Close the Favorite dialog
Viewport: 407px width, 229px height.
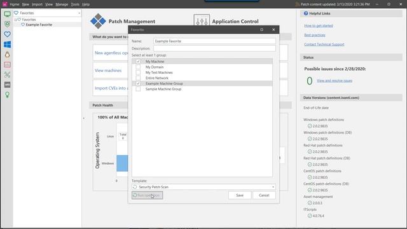click(273, 30)
